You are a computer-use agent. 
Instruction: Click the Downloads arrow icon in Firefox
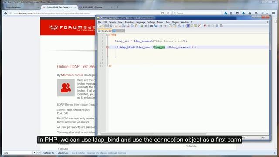[243, 14]
